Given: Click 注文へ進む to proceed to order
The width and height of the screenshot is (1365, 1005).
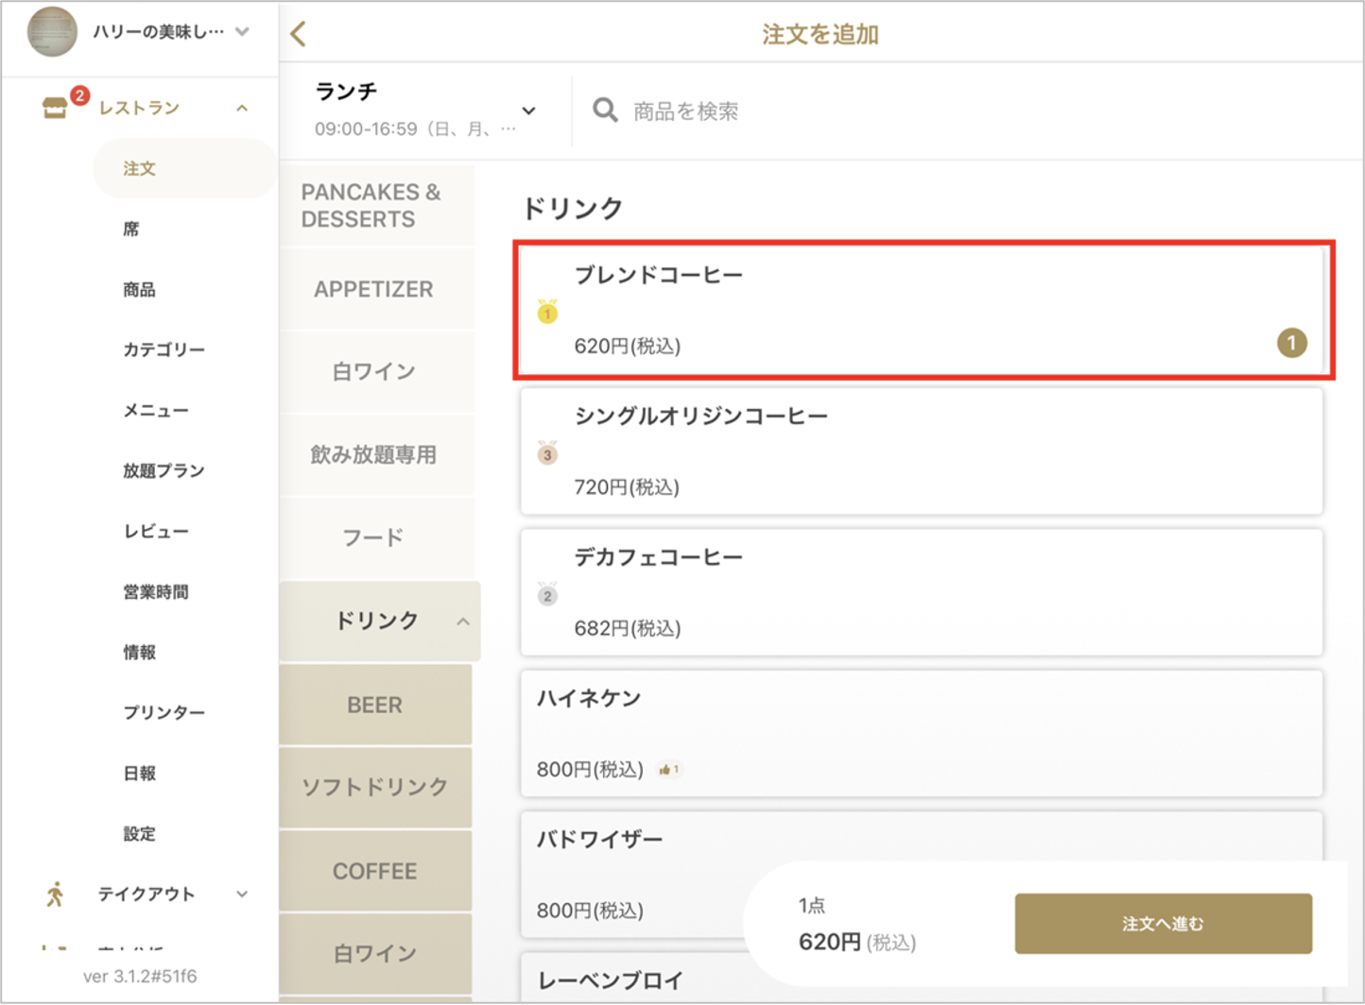Looking at the screenshot, I should click(x=1163, y=924).
